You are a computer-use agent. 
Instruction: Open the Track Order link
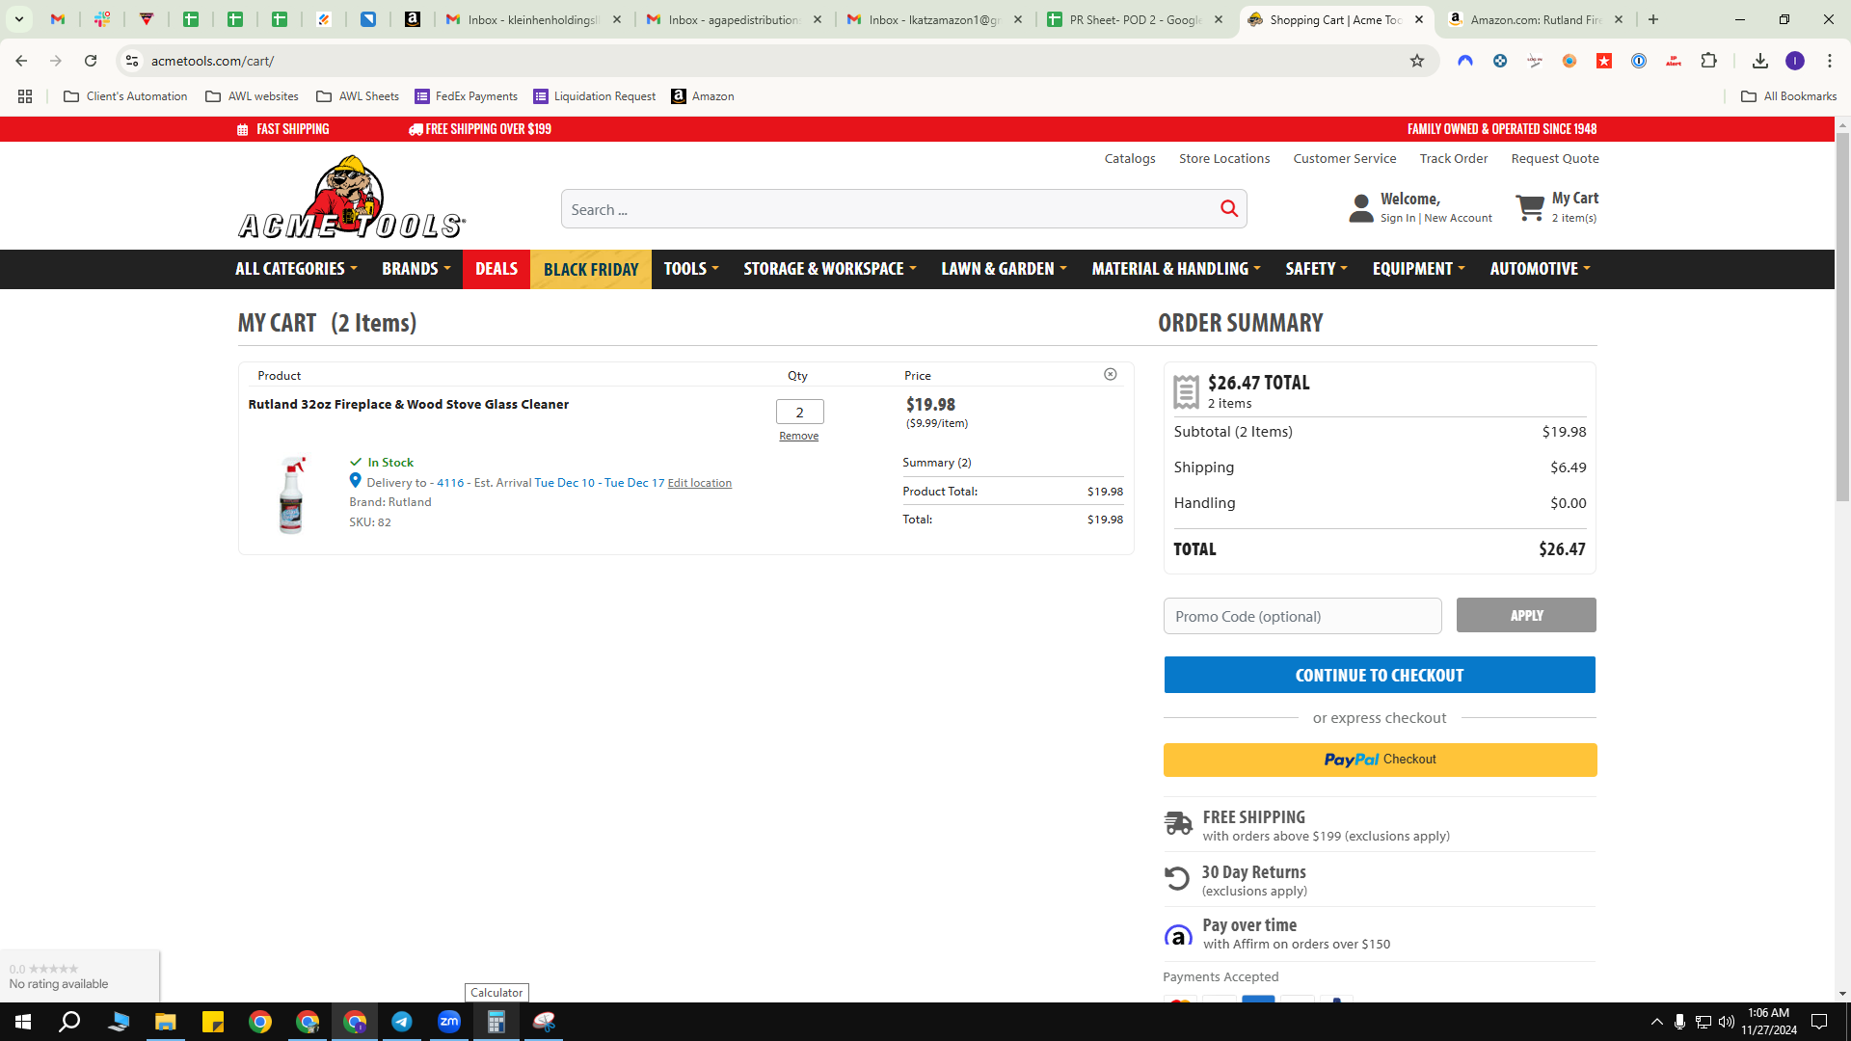click(1454, 159)
